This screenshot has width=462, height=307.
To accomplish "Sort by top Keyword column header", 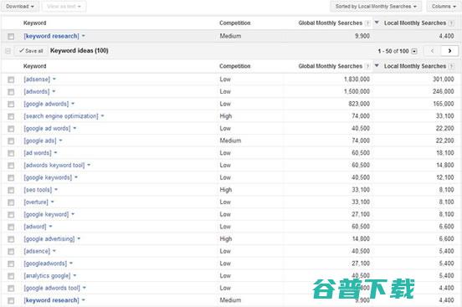I will [x=35, y=23].
